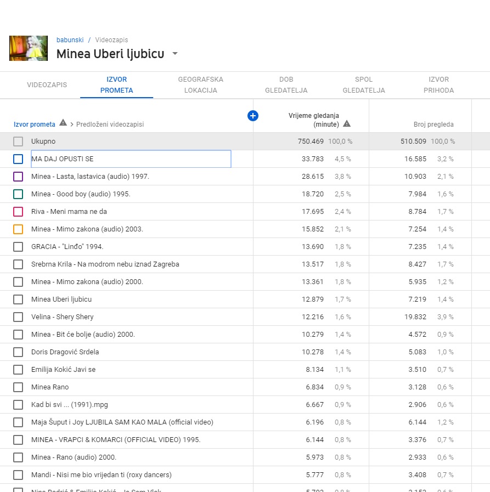The height and width of the screenshot is (492, 490).
Task: Check the GRACIA - Linđo 1994 checkbox
Action: [x=18, y=247]
